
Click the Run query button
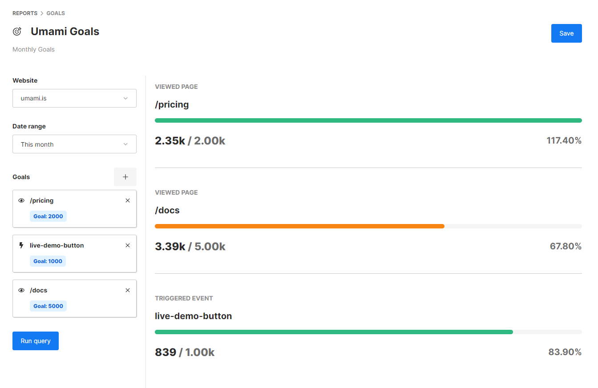point(36,341)
